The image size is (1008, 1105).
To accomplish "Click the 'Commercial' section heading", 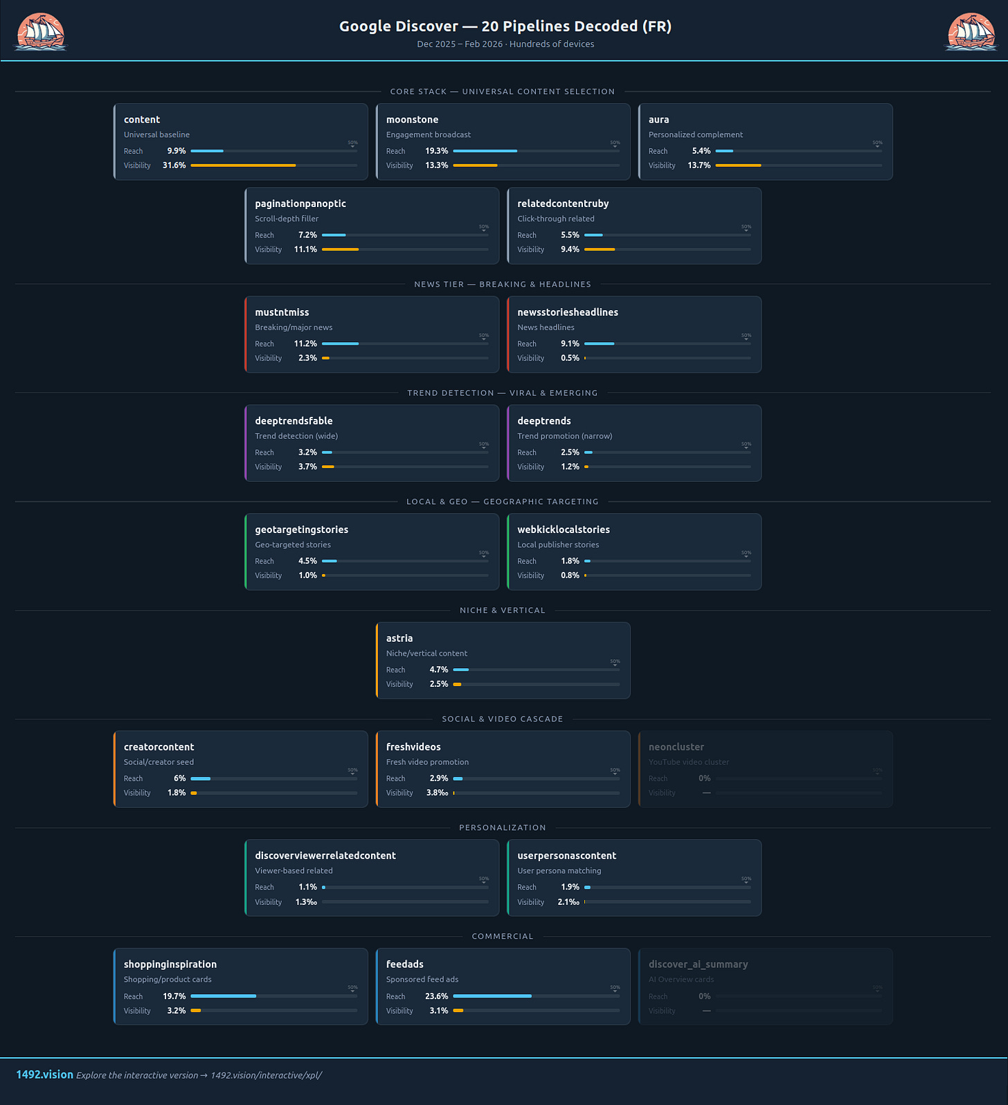I will pos(503,937).
